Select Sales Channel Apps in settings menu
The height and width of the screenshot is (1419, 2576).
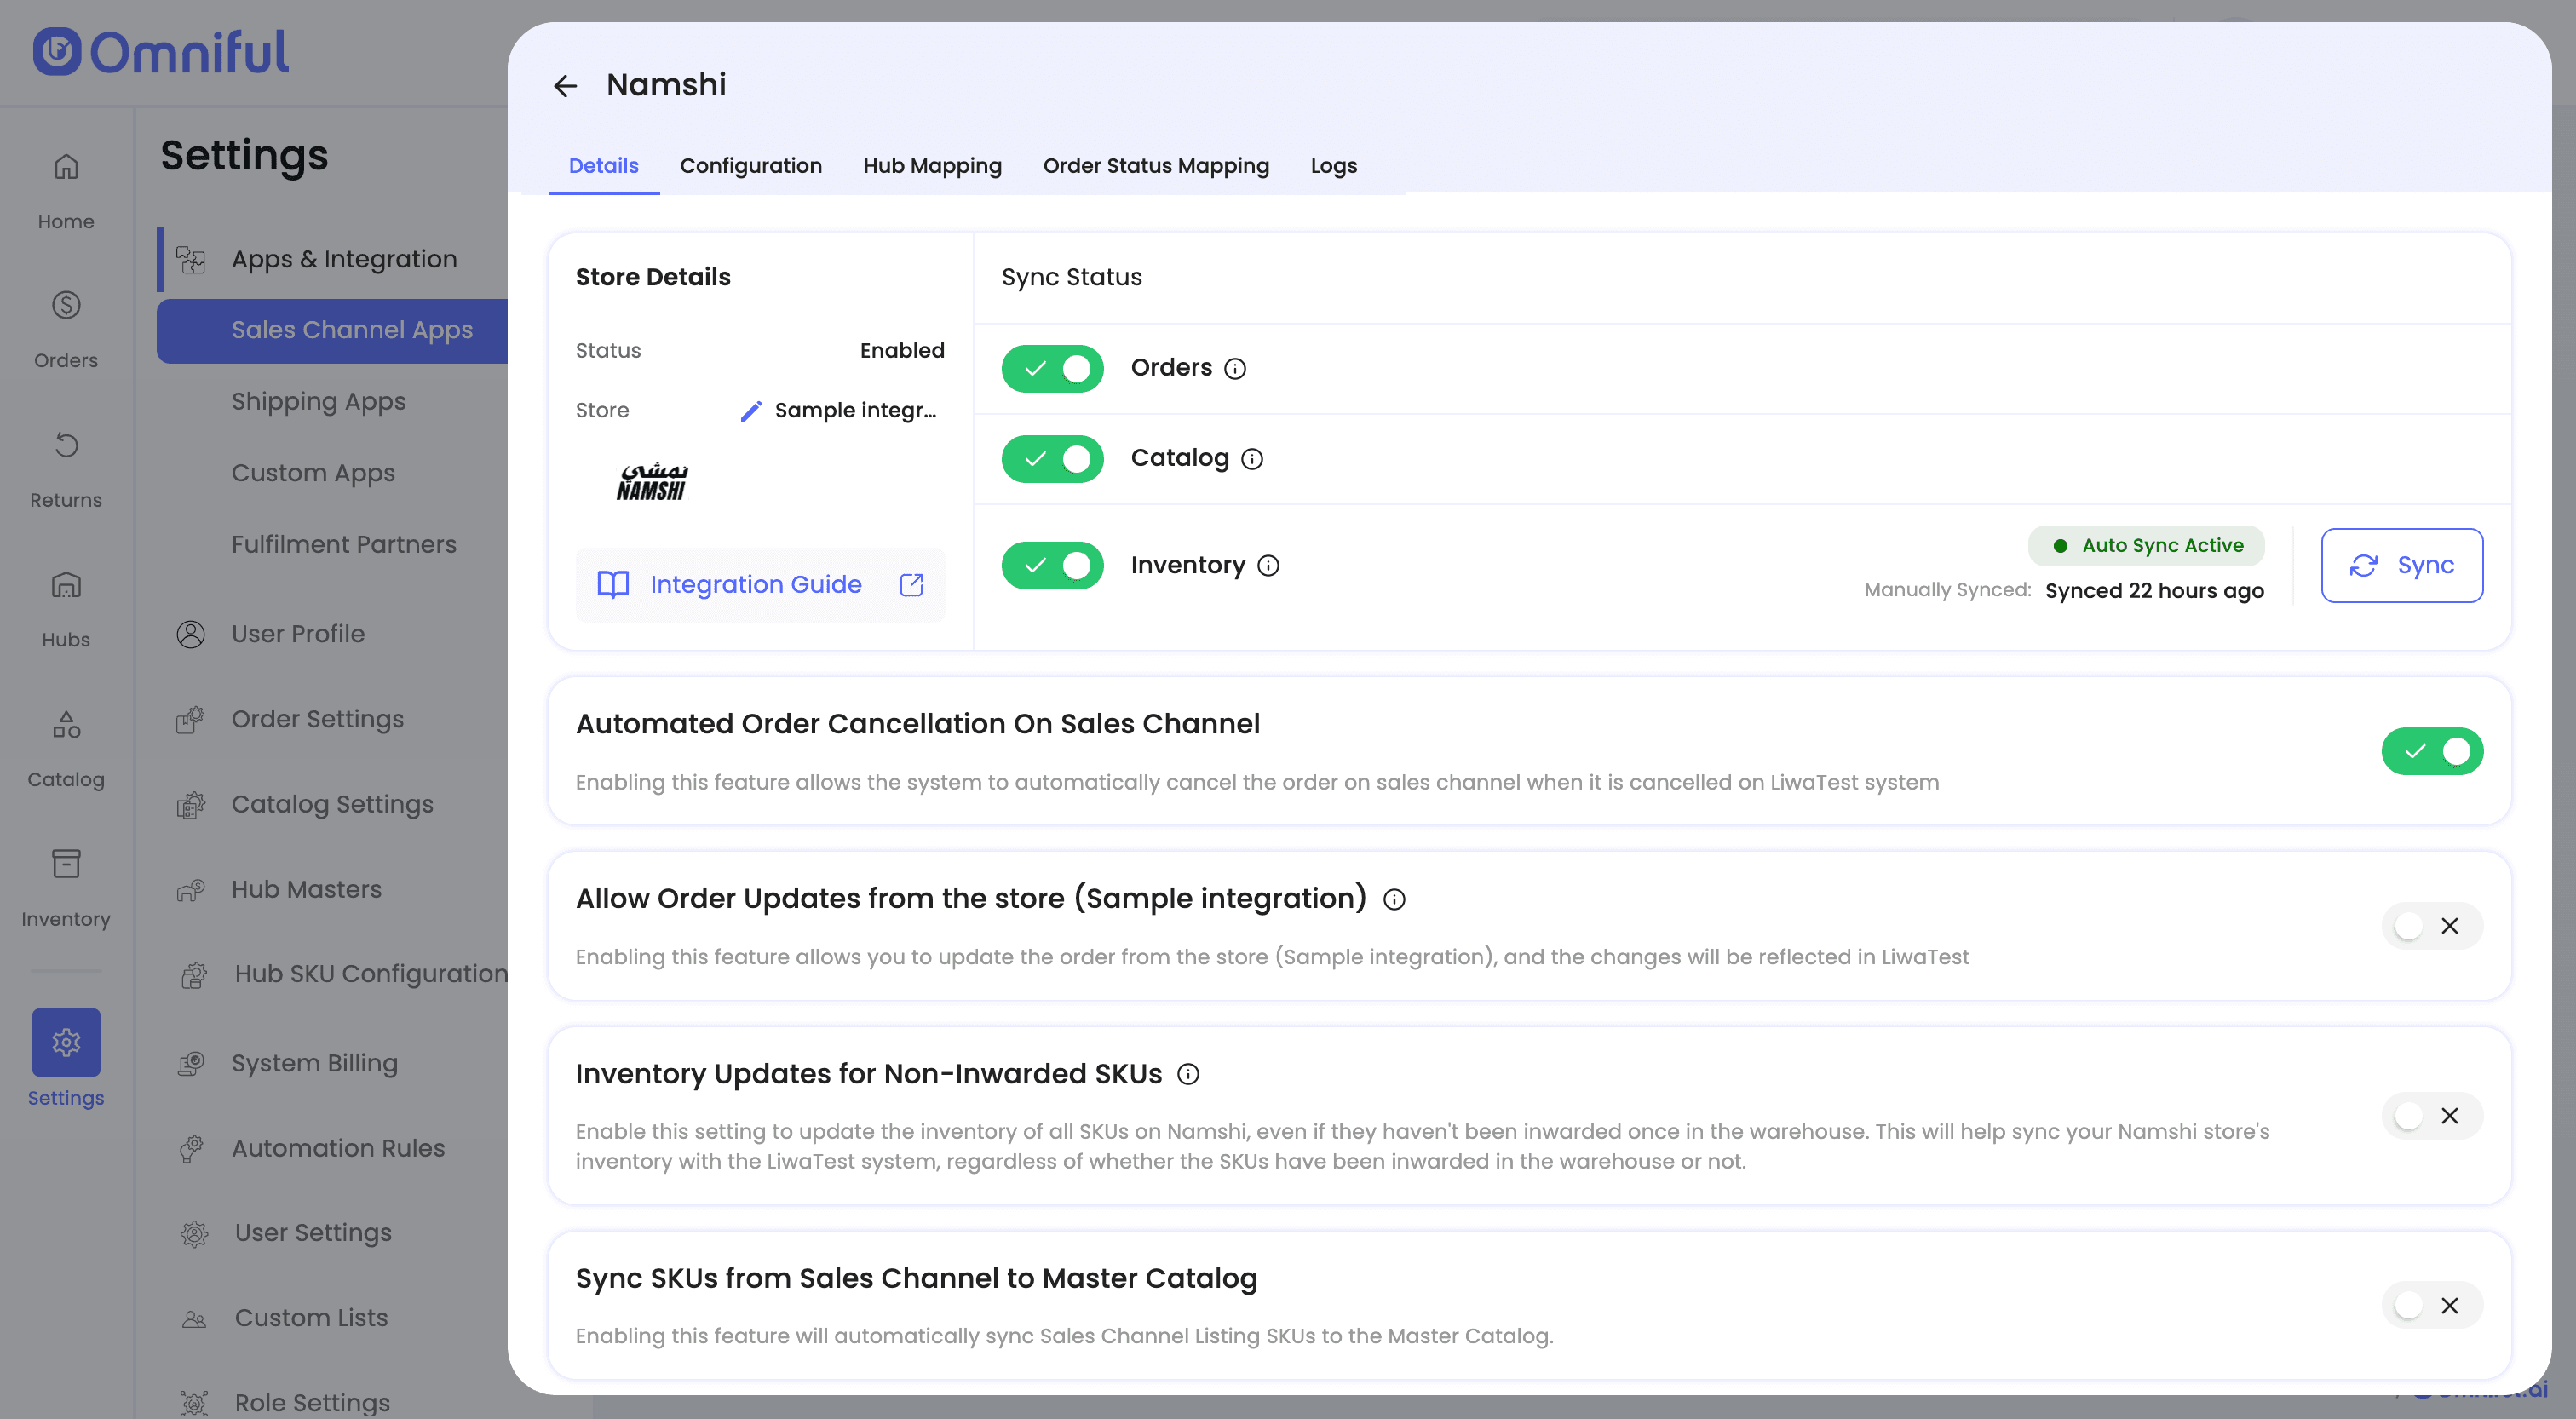[332, 331]
